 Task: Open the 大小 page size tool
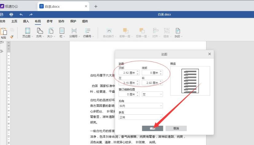click(51, 33)
